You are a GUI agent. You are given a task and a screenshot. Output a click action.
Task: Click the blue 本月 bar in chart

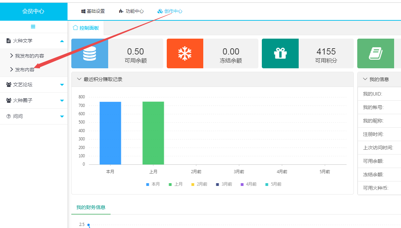coord(110,133)
